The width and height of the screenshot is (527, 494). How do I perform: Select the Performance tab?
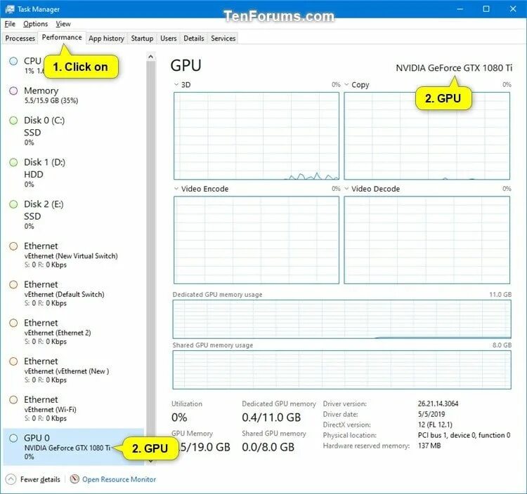point(62,37)
